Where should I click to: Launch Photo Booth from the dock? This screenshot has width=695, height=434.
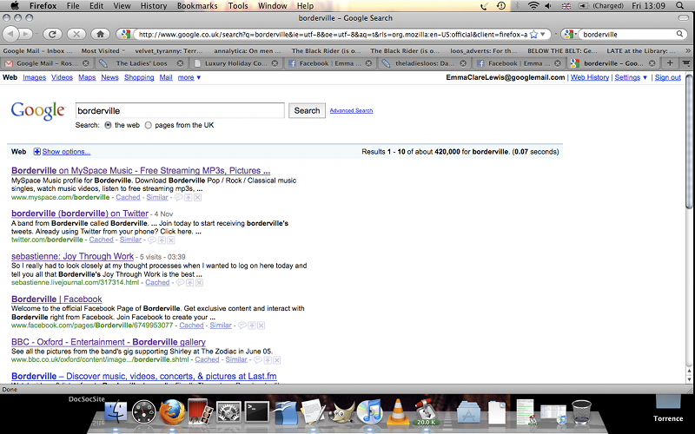pyautogui.click(x=201, y=411)
